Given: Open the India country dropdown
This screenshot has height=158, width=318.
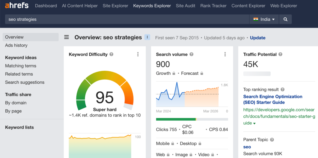Looking at the screenshot, I should pyautogui.click(x=264, y=19).
